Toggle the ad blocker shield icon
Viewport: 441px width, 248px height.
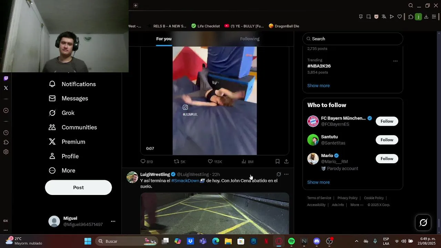(376, 17)
